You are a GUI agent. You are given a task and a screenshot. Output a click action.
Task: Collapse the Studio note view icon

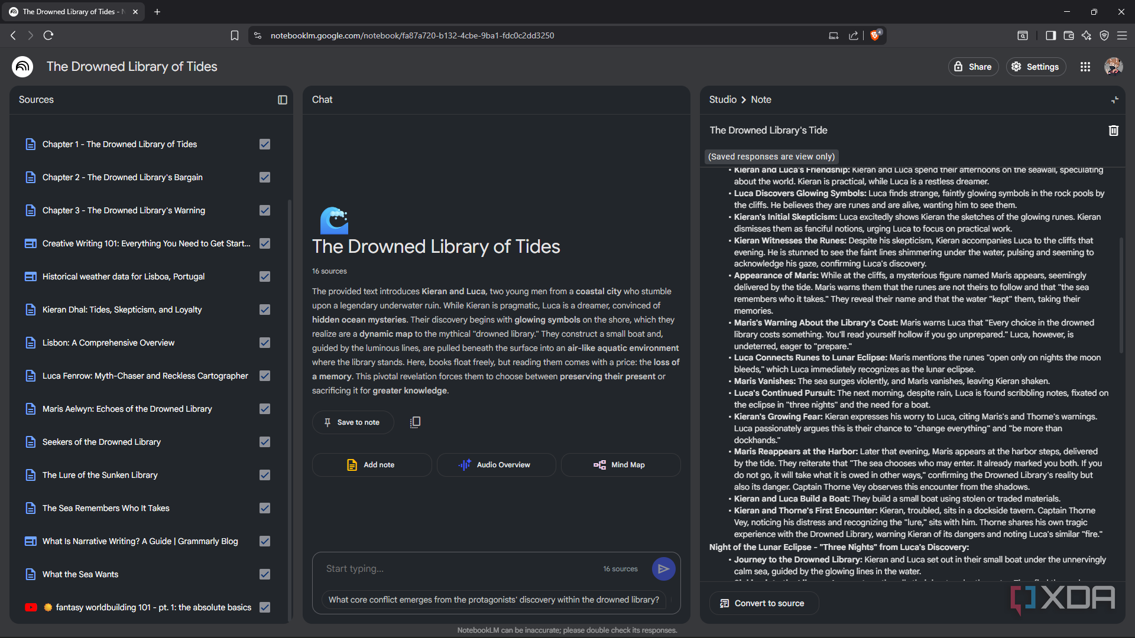(x=1115, y=100)
